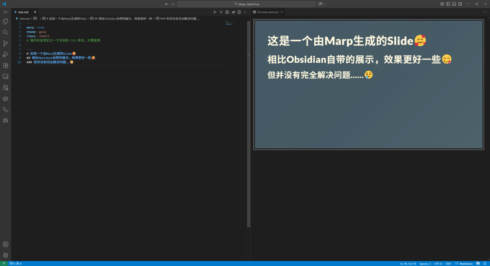
Task: Toggle Primary Side Bar visibility
Action: [x=448, y=4]
